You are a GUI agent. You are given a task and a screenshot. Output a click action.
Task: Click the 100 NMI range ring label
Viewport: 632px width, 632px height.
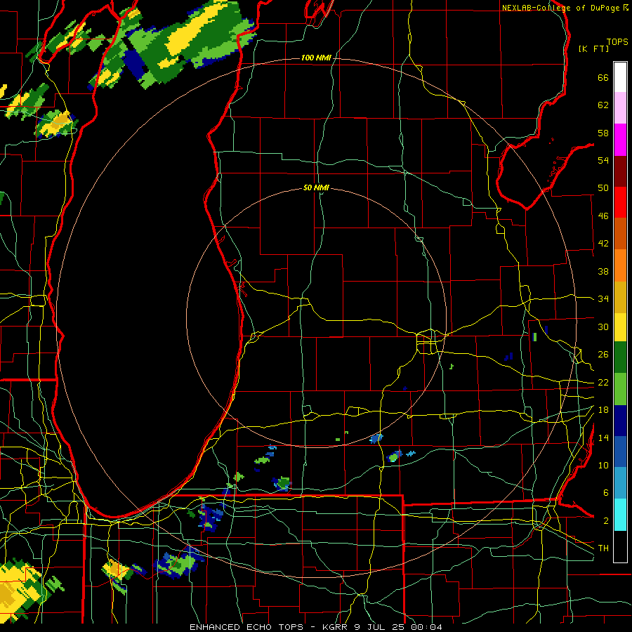(316, 58)
